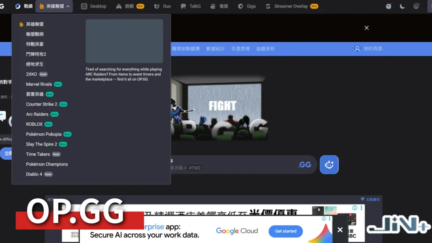Click the mascot face icon in top right
Viewport: 432px width, 243px height.
tap(389, 6)
